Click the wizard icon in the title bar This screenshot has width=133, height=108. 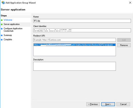tap(3, 3)
